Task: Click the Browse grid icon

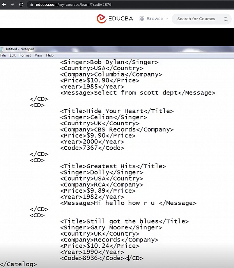Action: tap(142, 19)
